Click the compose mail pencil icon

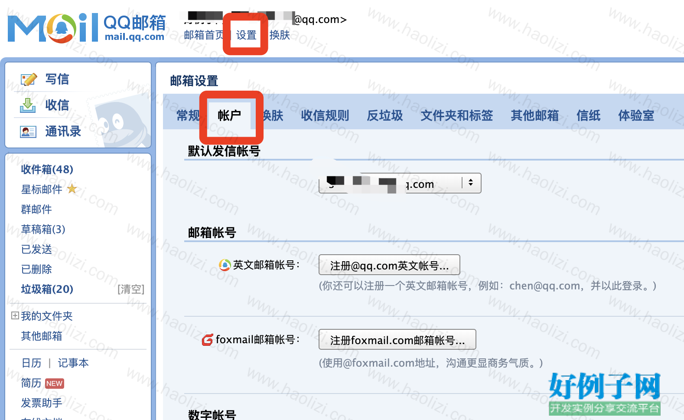pos(29,79)
